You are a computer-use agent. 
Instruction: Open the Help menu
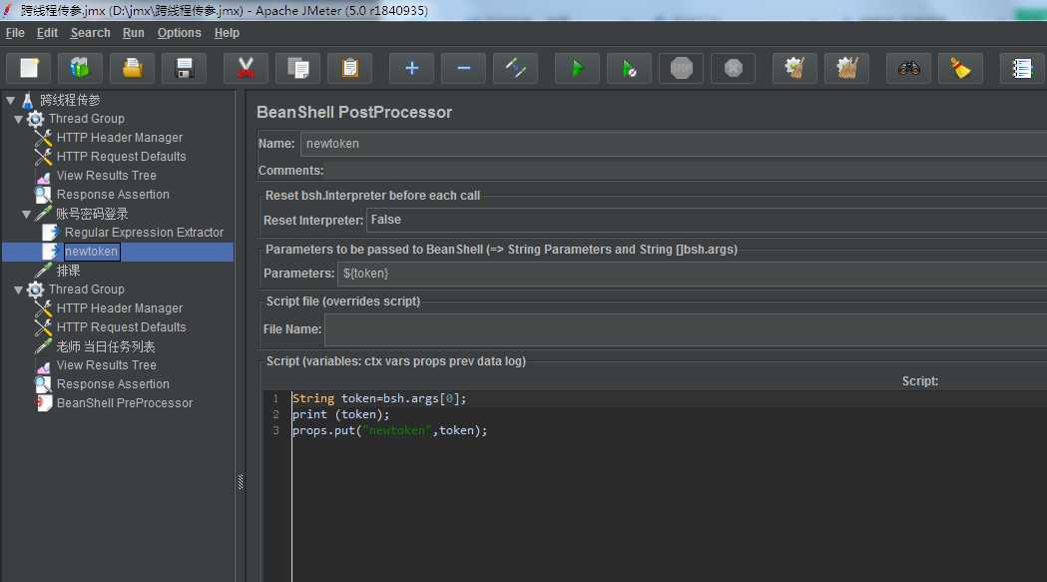(x=227, y=33)
